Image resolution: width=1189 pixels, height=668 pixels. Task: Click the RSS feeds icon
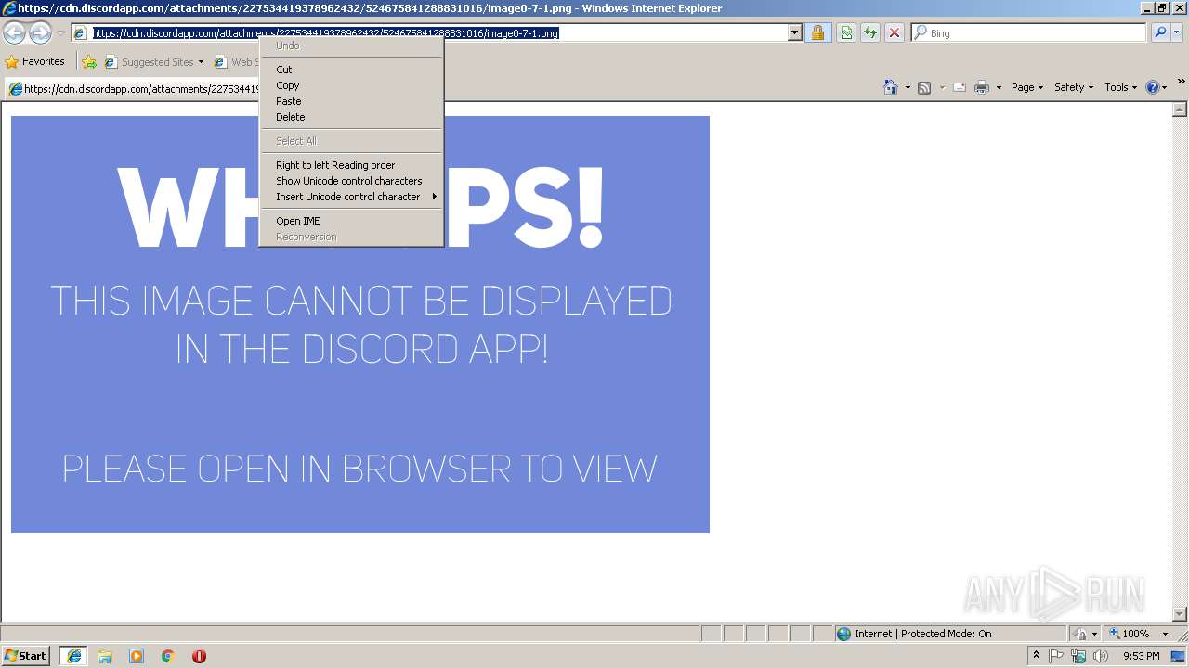click(924, 87)
